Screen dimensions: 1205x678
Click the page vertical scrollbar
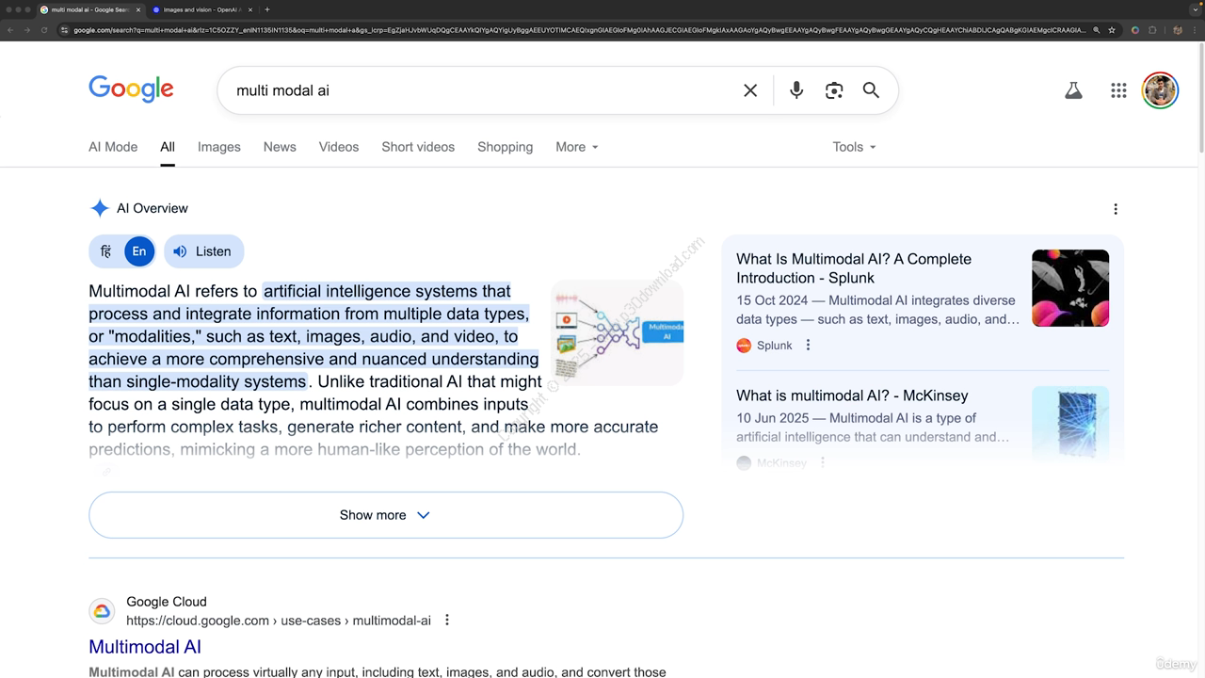tap(1200, 99)
